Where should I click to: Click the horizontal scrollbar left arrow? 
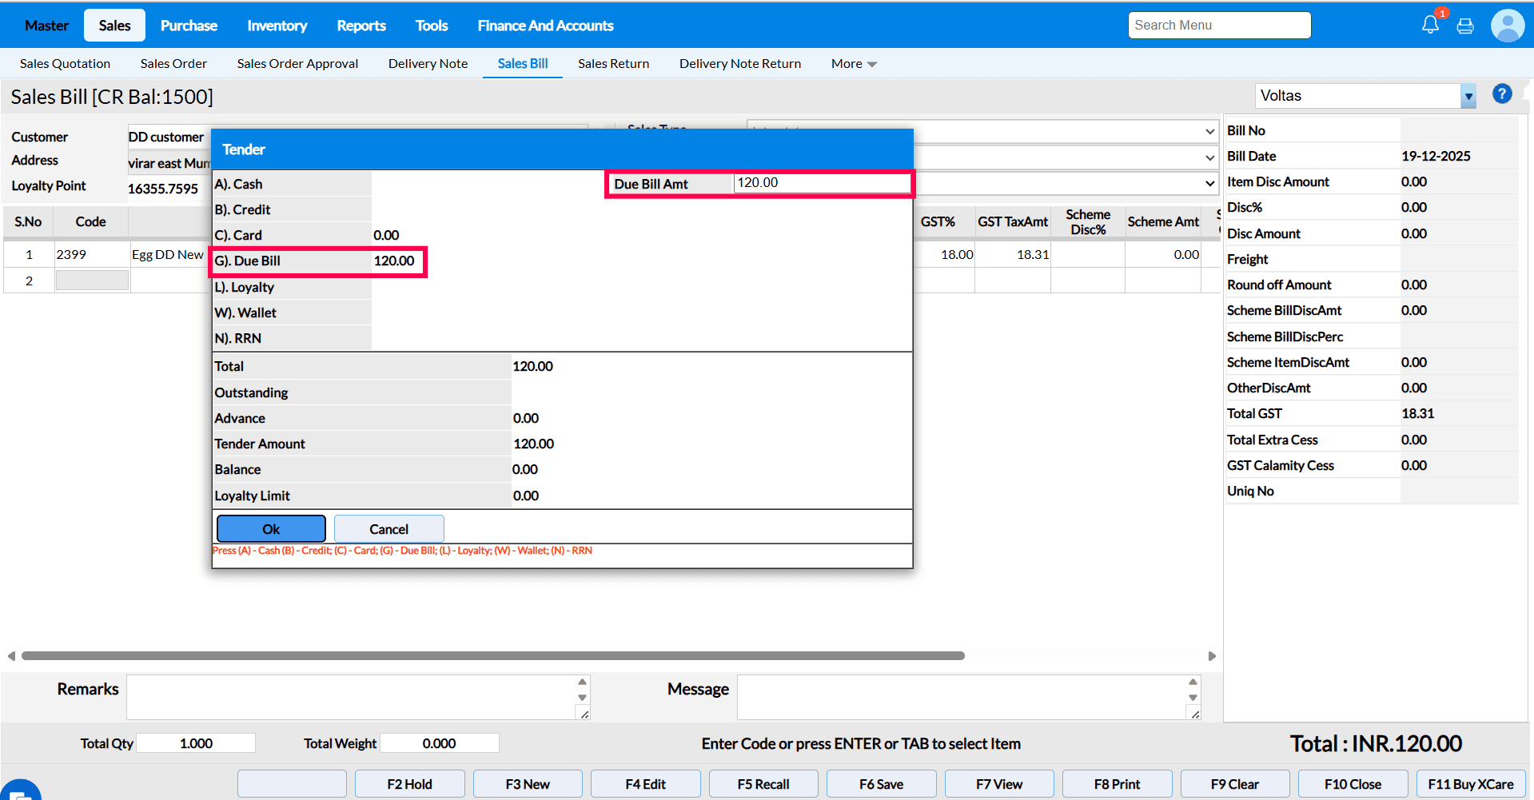pyautogui.click(x=11, y=656)
